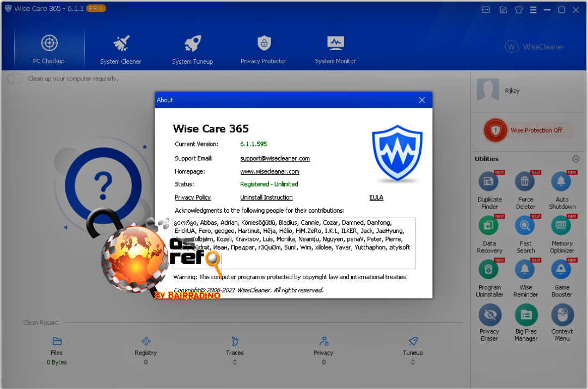The height and width of the screenshot is (389, 588).
Task: Launch Big Files Manager utility
Action: [525, 322]
